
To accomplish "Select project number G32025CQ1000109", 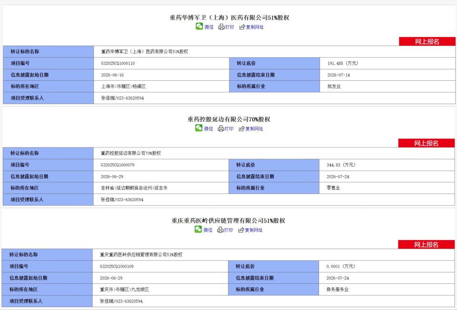I will 117,266.
